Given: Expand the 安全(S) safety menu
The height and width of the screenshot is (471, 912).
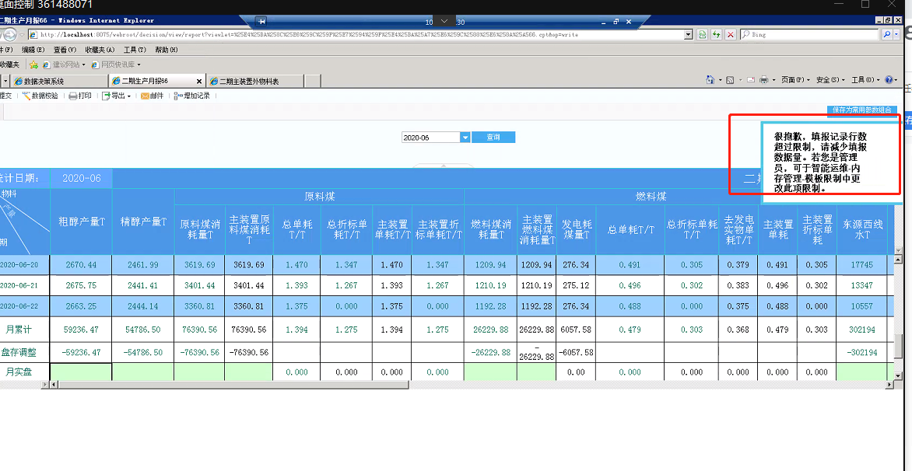Looking at the screenshot, I should coord(830,79).
